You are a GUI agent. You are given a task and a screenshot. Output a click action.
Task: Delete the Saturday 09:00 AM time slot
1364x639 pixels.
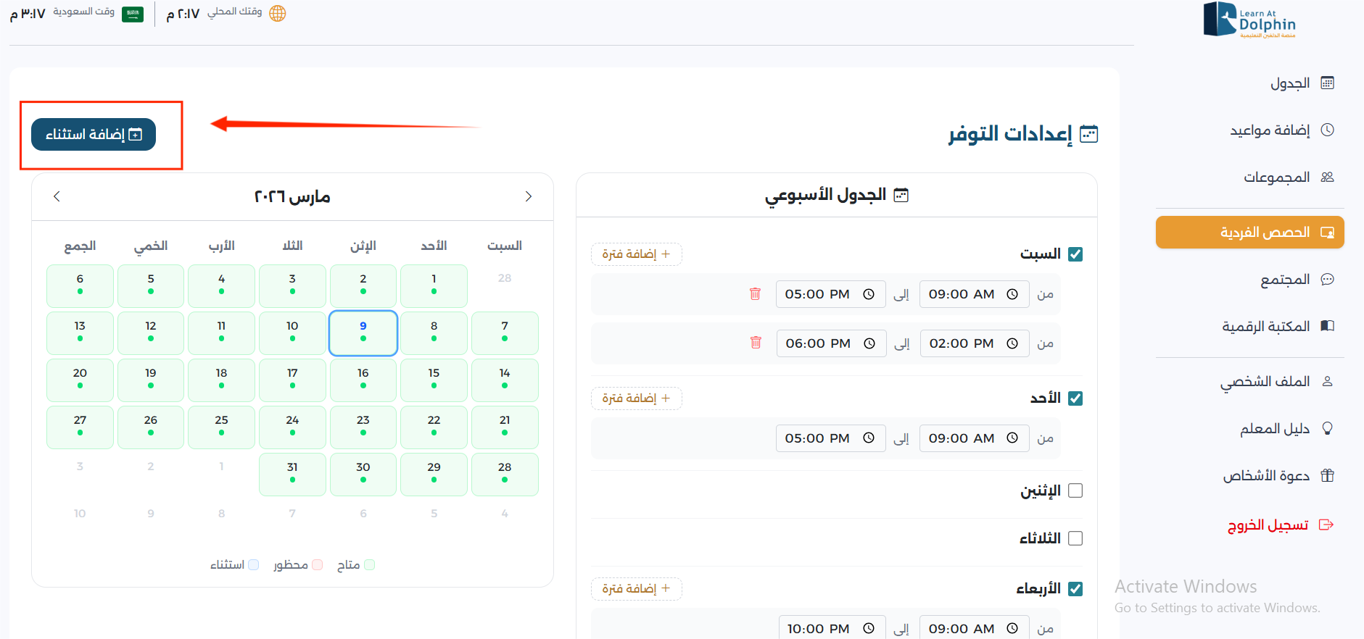(x=755, y=294)
